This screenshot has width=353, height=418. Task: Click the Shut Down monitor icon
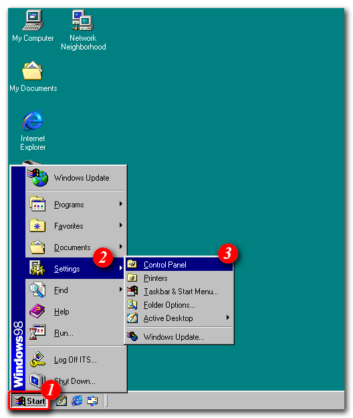point(37,381)
